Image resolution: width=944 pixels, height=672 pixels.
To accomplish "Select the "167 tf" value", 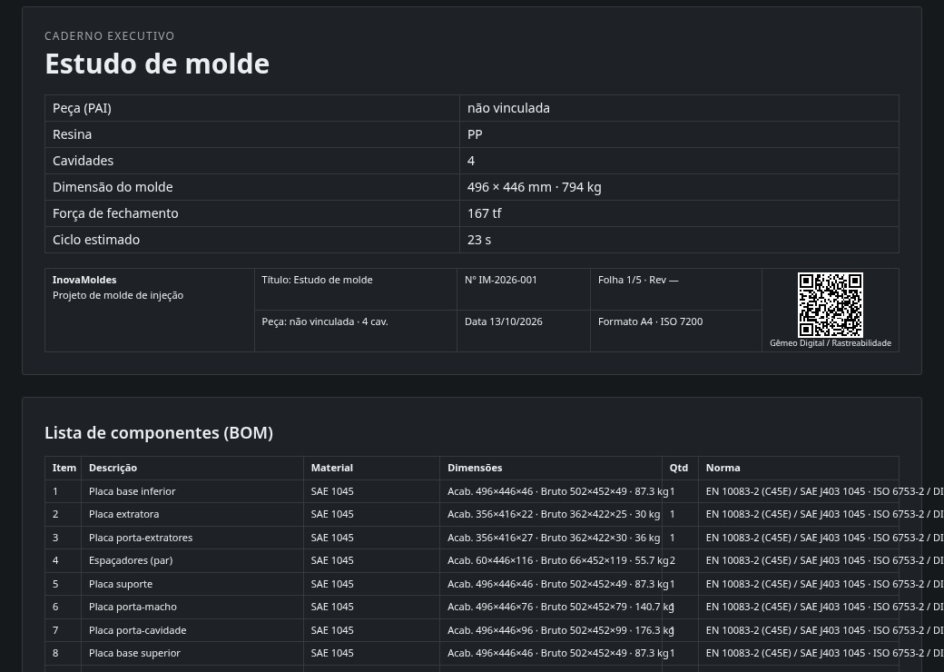I will [484, 213].
